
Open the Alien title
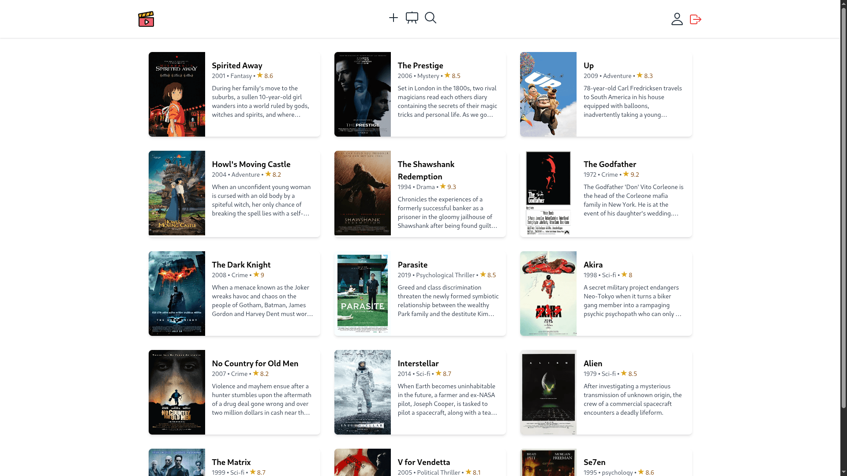(593, 364)
